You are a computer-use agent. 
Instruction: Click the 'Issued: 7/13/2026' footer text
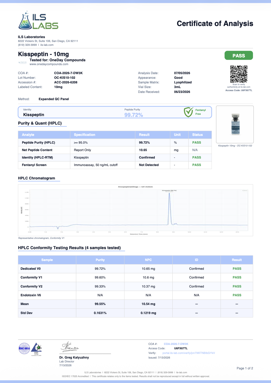click(159, 358)
